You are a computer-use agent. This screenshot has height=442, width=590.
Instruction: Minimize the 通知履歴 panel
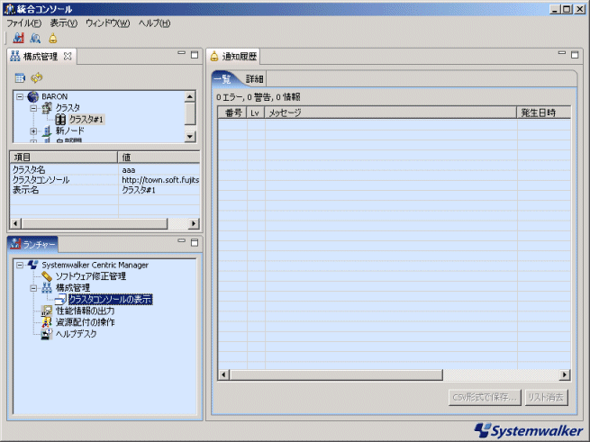[x=562, y=53]
